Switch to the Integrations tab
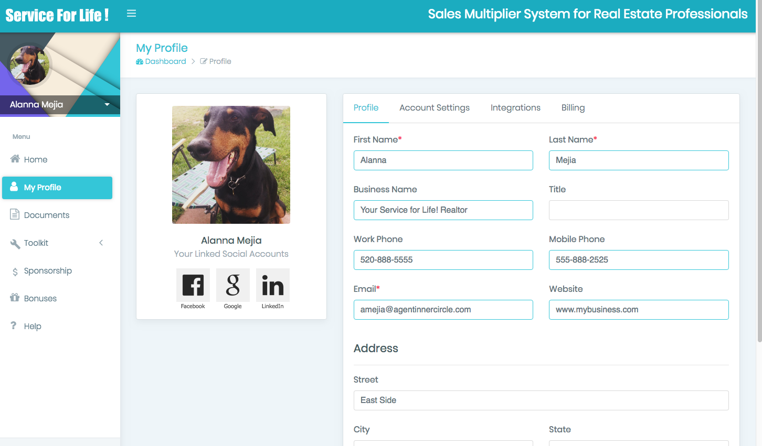Viewport: 762px width, 446px height. (x=515, y=107)
